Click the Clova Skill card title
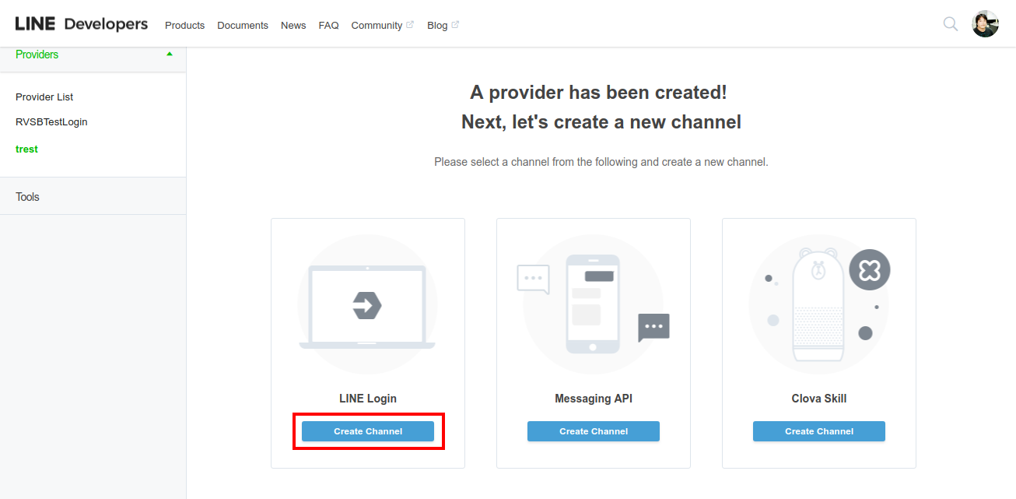 [x=819, y=399]
